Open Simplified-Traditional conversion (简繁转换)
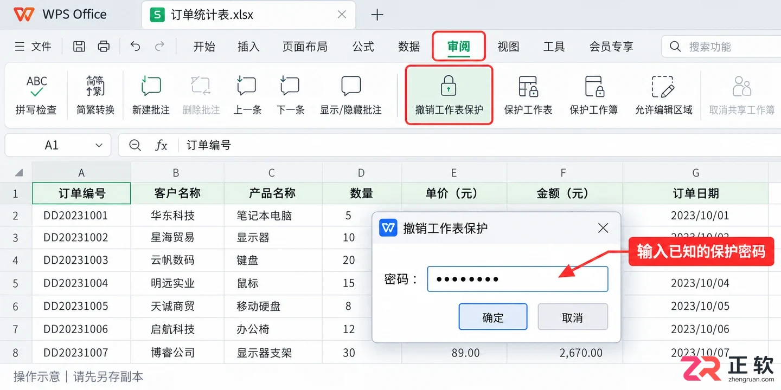Image resolution: width=781 pixels, height=390 pixels. click(x=95, y=95)
